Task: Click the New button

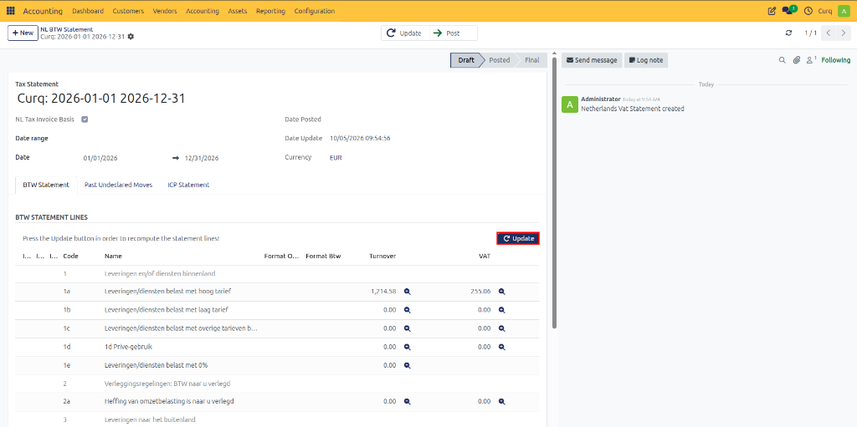Action: pyautogui.click(x=23, y=33)
